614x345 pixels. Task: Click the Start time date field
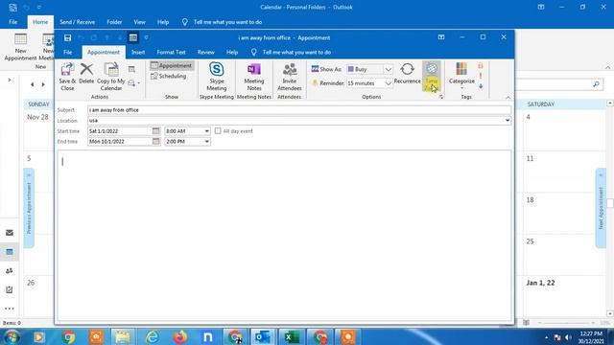[120, 131]
